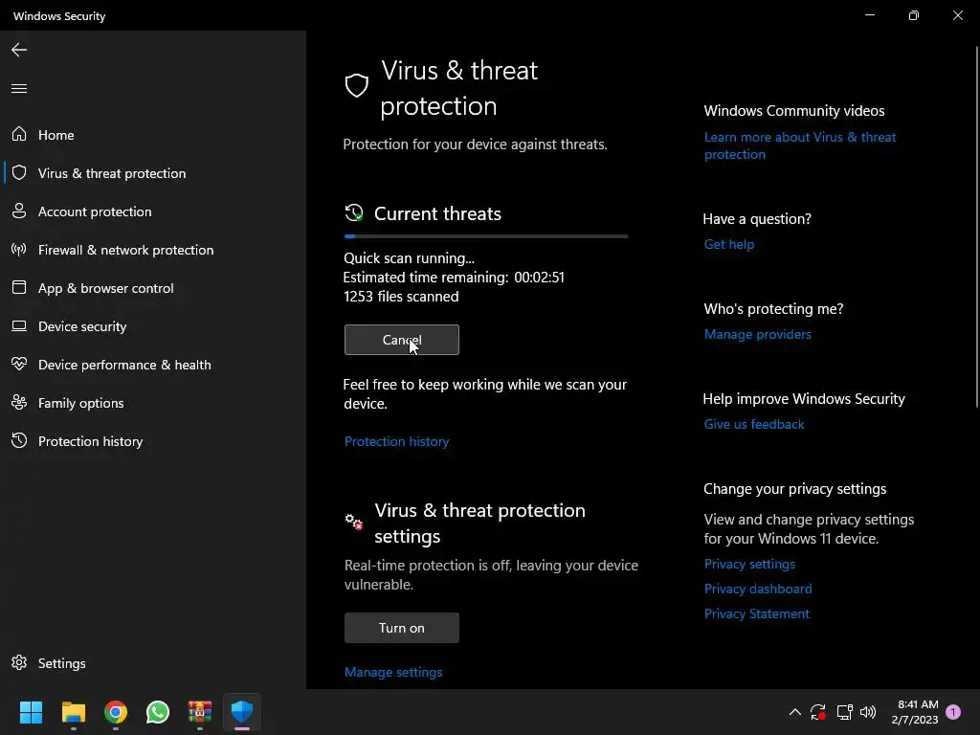Open WinRAR from taskbar

[200, 712]
